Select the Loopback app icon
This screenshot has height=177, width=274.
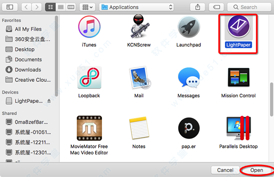90,77
